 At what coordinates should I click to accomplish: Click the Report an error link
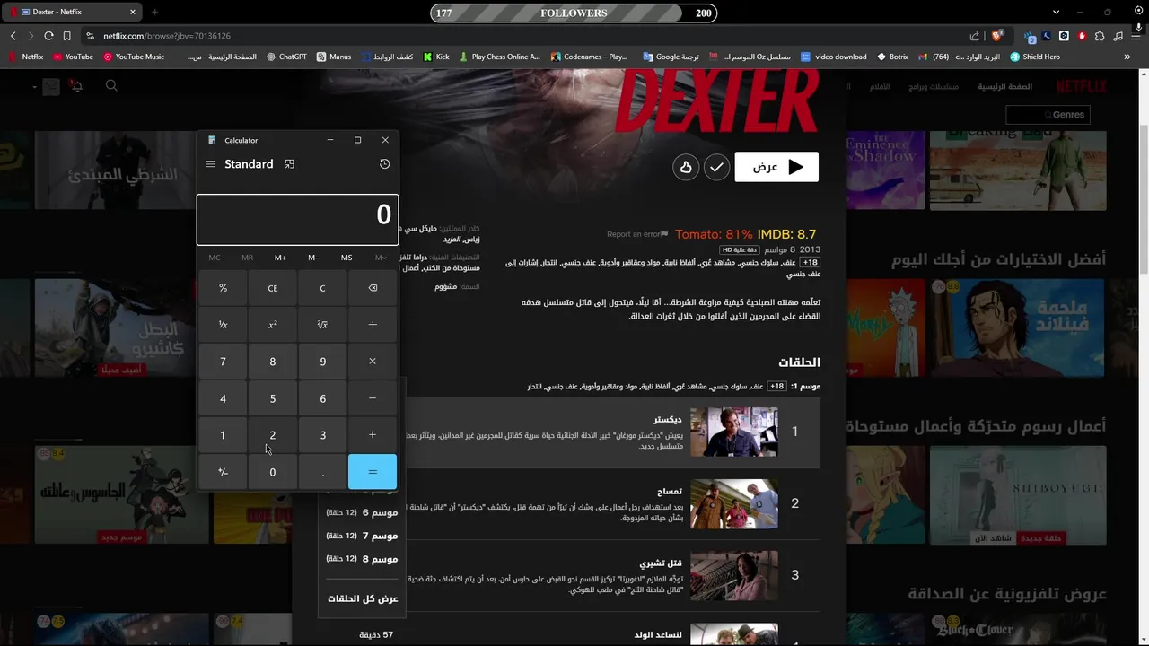click(637, 234)
